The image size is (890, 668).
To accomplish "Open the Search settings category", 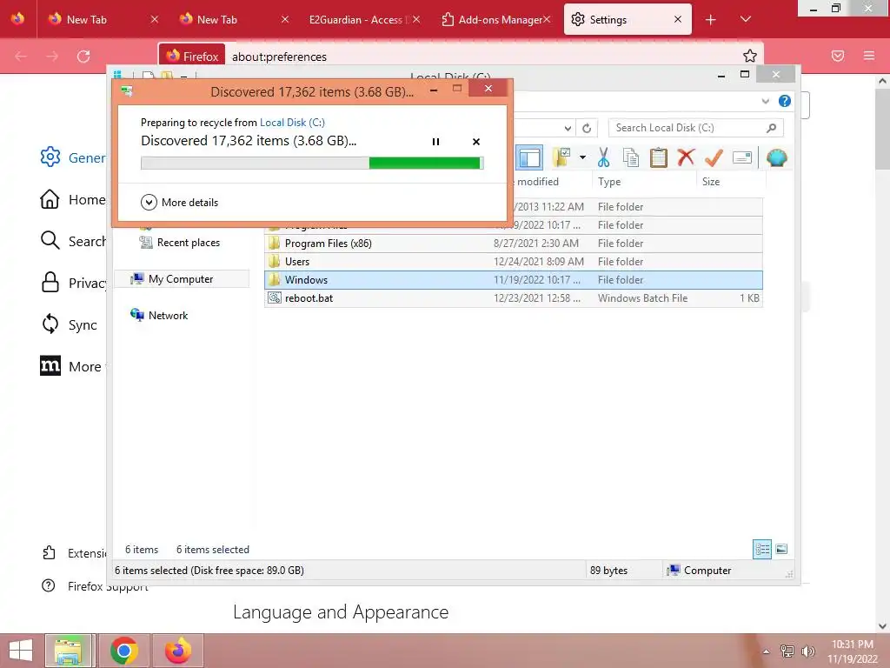I will point(73,241).
